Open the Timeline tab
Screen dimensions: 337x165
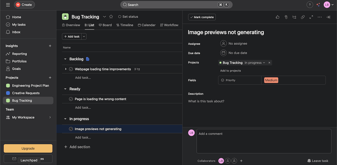click(x=125, y=25)
